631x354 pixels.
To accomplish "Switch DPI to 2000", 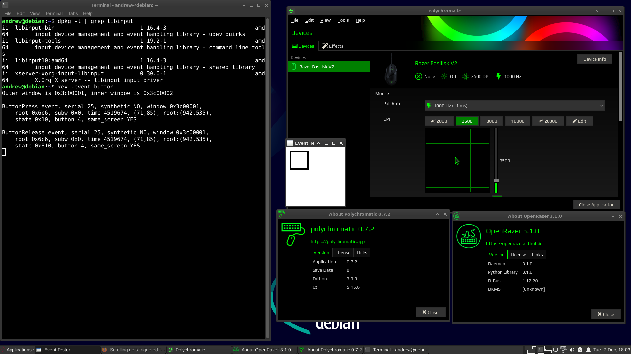I will click(439, 121).
